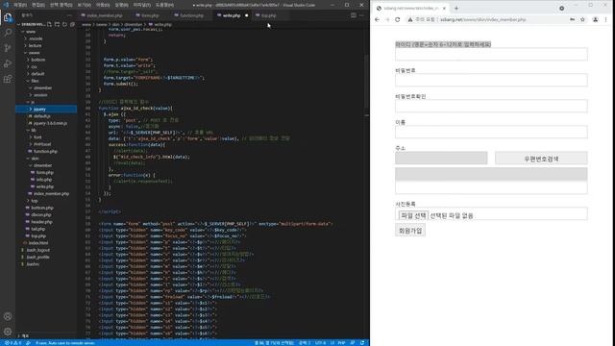Click the ID input field on web form
Image resolution: width=615 pixels, height=346 pixels.
[491, 54]
